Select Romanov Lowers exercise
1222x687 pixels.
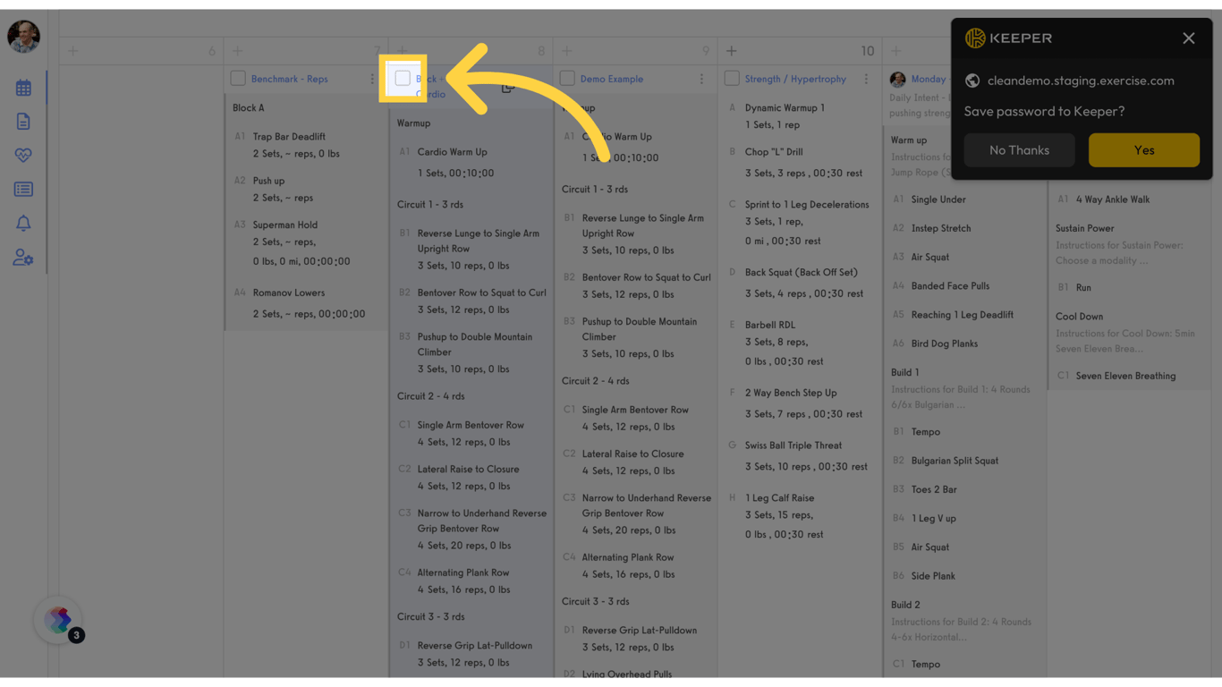pos(288,293)
